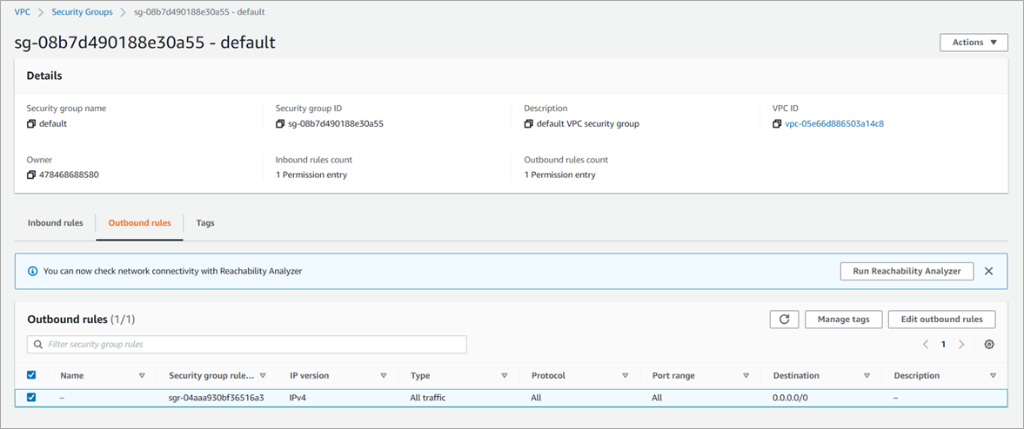Toggle the select-all rules checkbox
The width and height of the screenshot is (1024, 429).
tap(31, 376)
